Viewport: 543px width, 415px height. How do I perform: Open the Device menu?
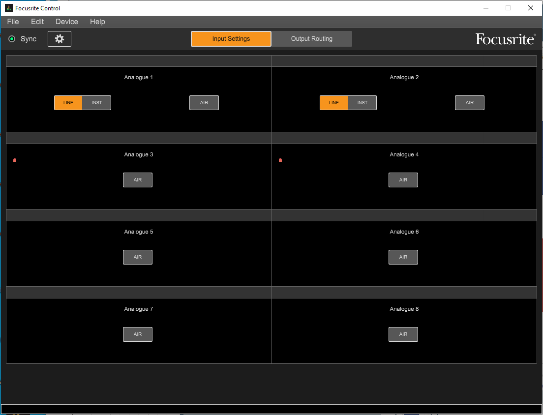pos(67,22)
